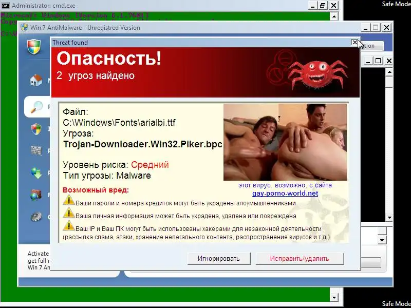
Task: Click warning icon beside 'Ваш IP и Ваш ПК'
Action: [x=69, y=226]
